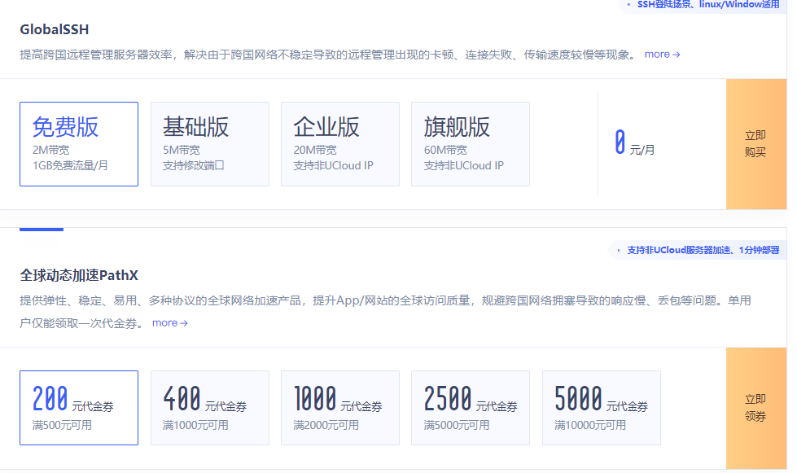This screenshot has height=473, width=797.
Task: Click the 立即购买 button
Action: (x=755, y=144)
